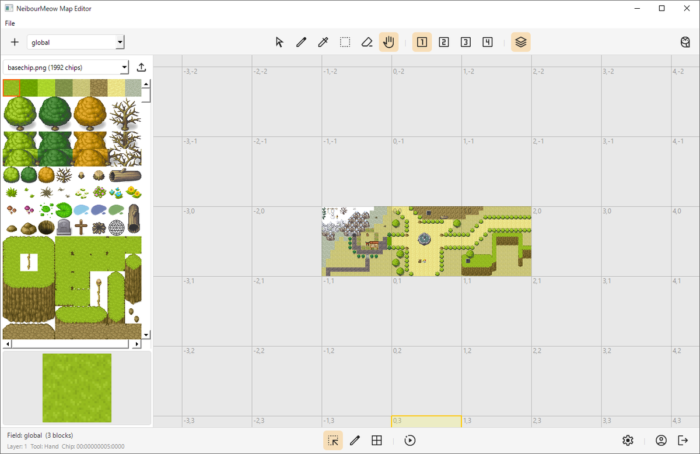Pick the blue pond chip

[81, 210]
